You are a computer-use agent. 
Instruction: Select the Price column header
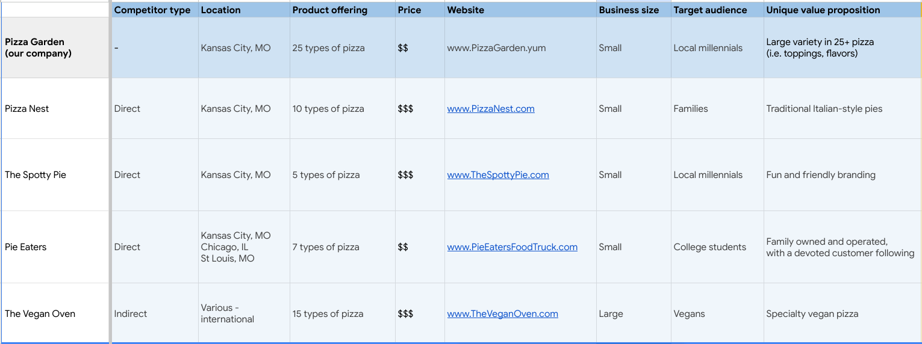point(410,10)
